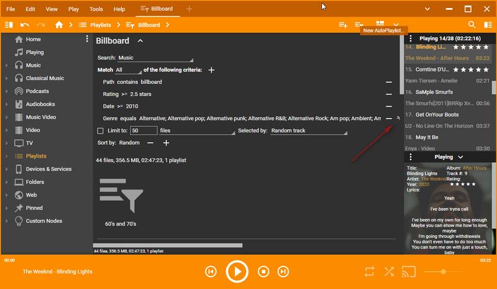Screen dimensions: 497x289
Task: Open the Podcasts node in the sidebar
Action: (x=37, y=91)
